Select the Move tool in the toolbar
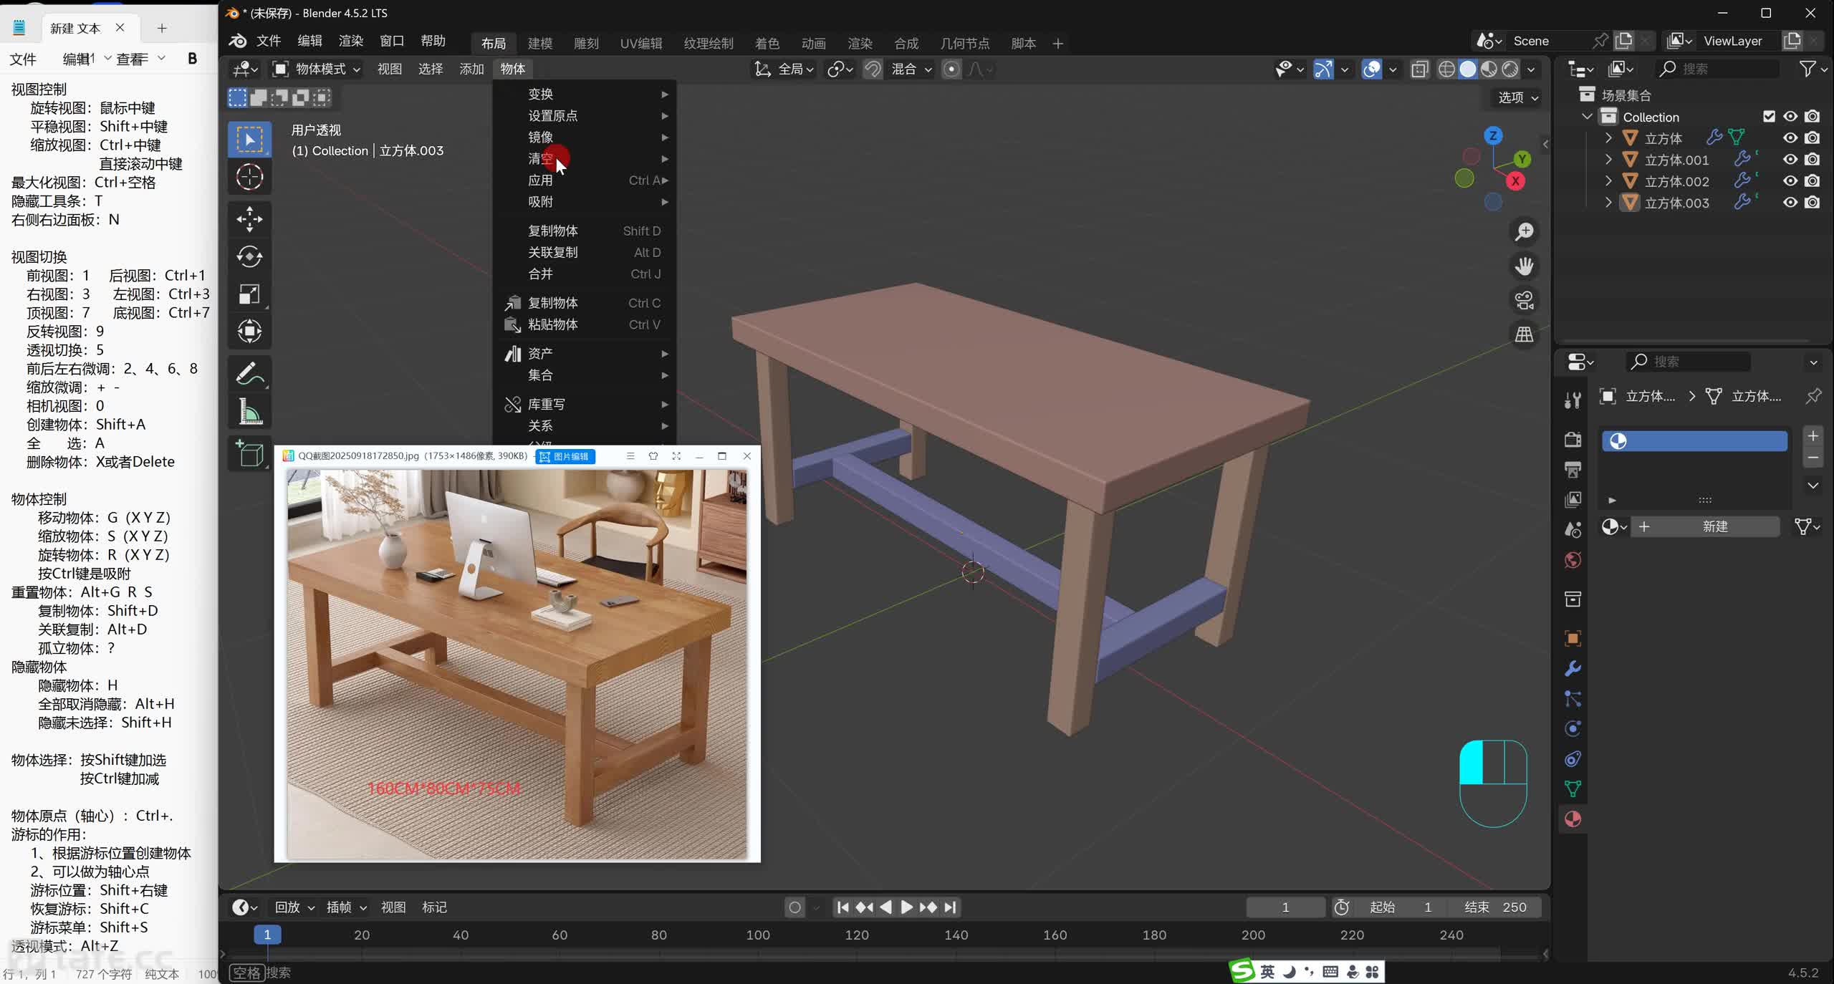This screenshot has height=984, width=1834. tap(249, 220)
